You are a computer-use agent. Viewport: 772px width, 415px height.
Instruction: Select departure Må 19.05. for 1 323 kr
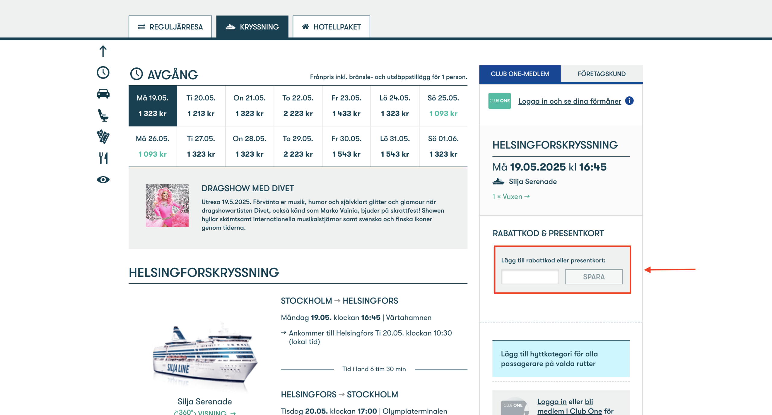(153, 106)
